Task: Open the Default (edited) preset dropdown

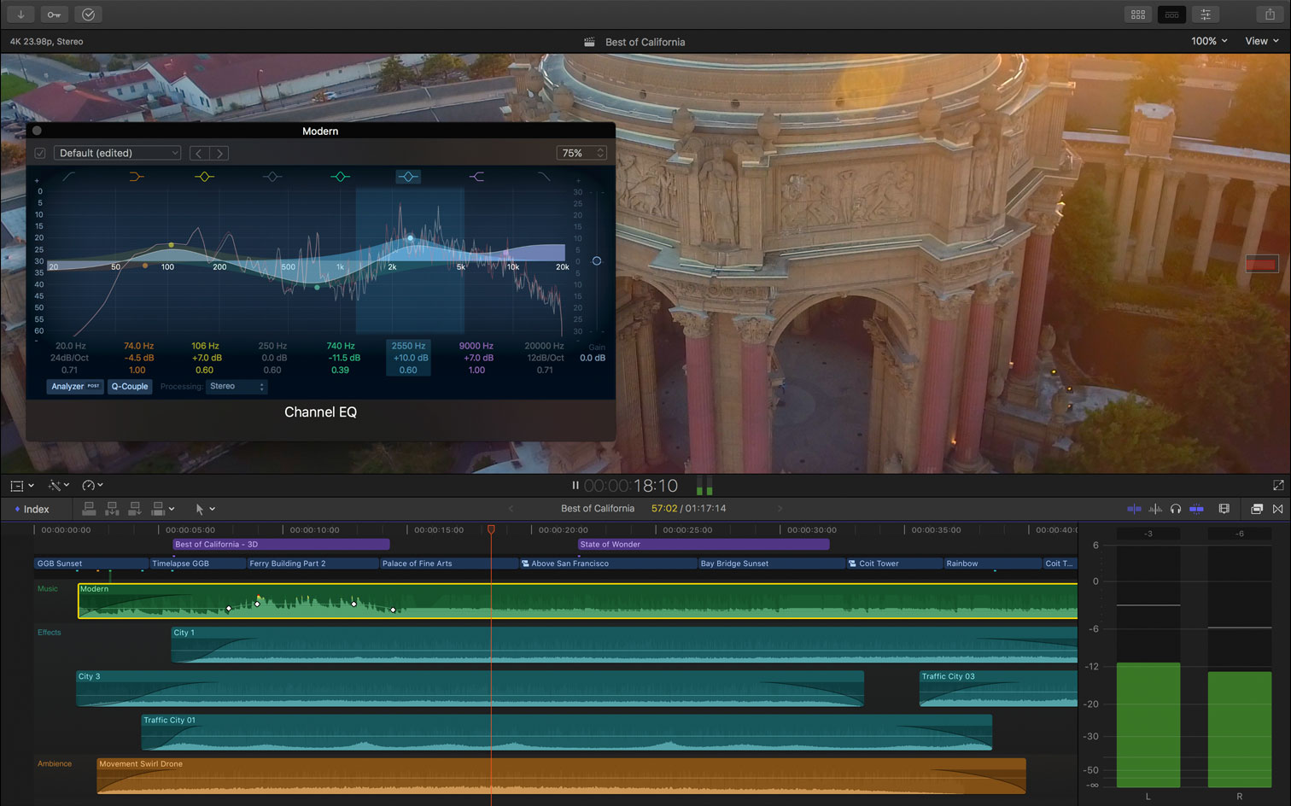Action: 118,154
